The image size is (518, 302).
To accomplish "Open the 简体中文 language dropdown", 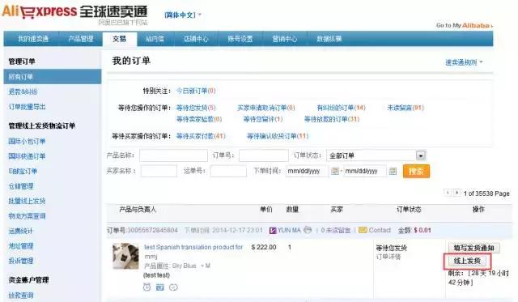I will (183, 15).
